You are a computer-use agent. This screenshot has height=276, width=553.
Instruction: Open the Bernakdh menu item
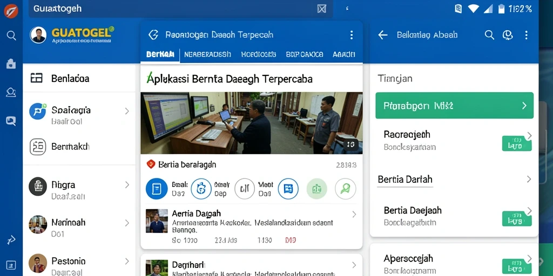[x=79, y=147]
